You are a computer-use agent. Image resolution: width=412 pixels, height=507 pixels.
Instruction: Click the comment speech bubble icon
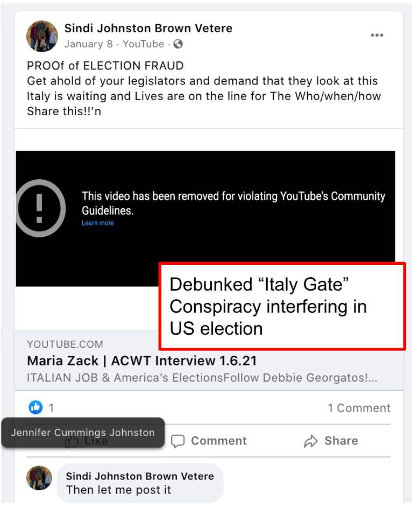point(178,441)
